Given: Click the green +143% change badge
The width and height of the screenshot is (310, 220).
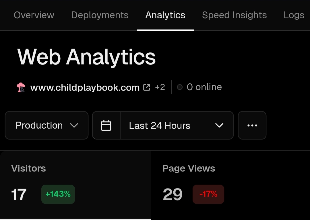Looking at the screenshot, I should point(58,194).
